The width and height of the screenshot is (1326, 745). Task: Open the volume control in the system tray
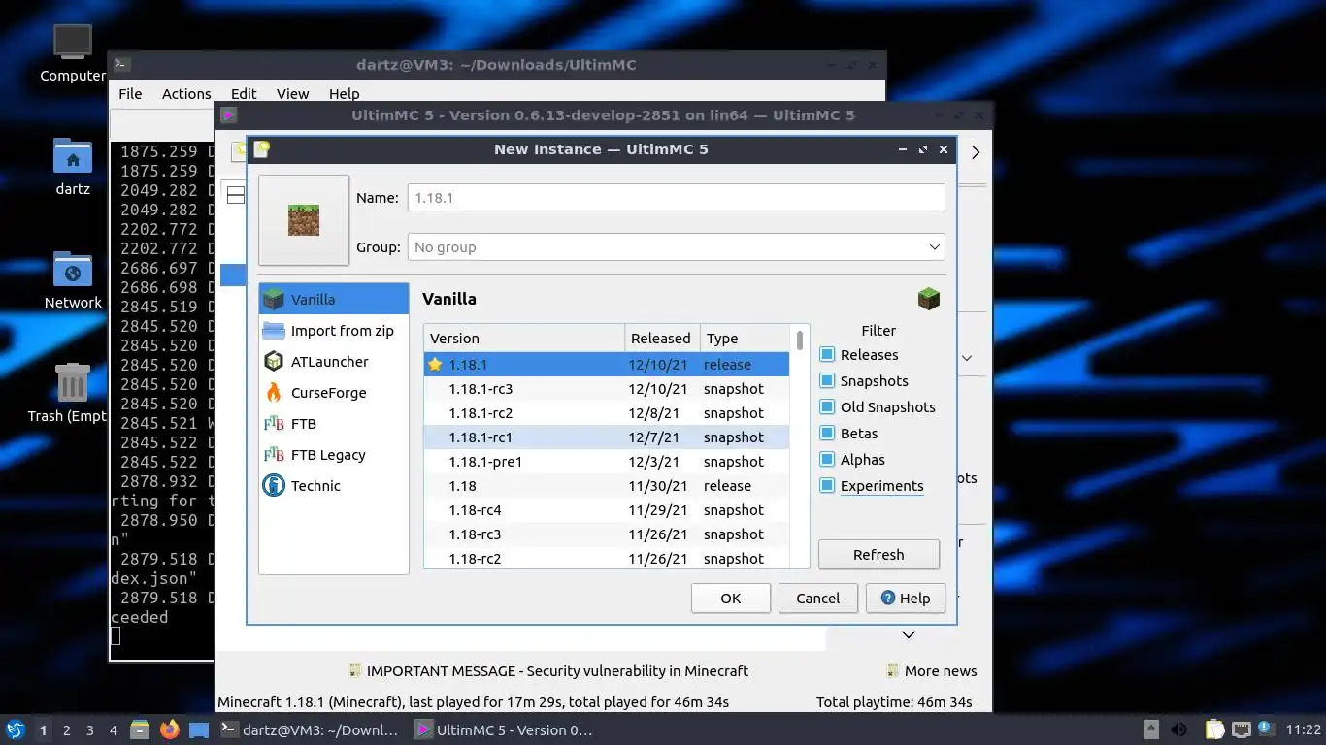click(1179, 729)
